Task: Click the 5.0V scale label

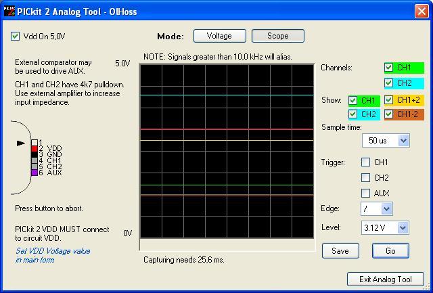Action: point(122,64)
